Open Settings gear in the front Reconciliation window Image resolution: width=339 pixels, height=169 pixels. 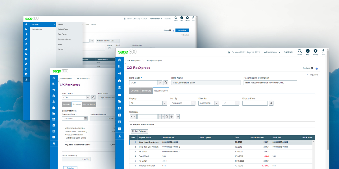(316, 52)
